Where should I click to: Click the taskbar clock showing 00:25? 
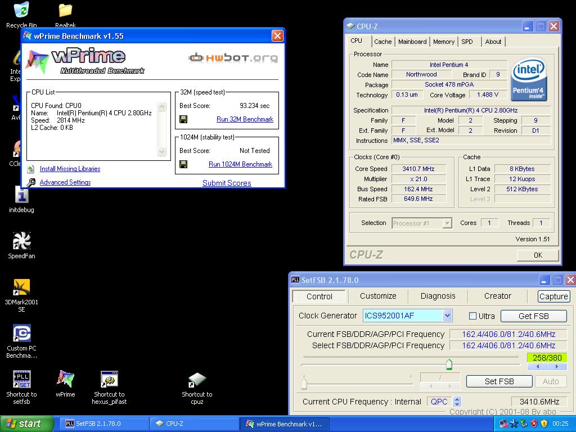click(x=561, y=424)
